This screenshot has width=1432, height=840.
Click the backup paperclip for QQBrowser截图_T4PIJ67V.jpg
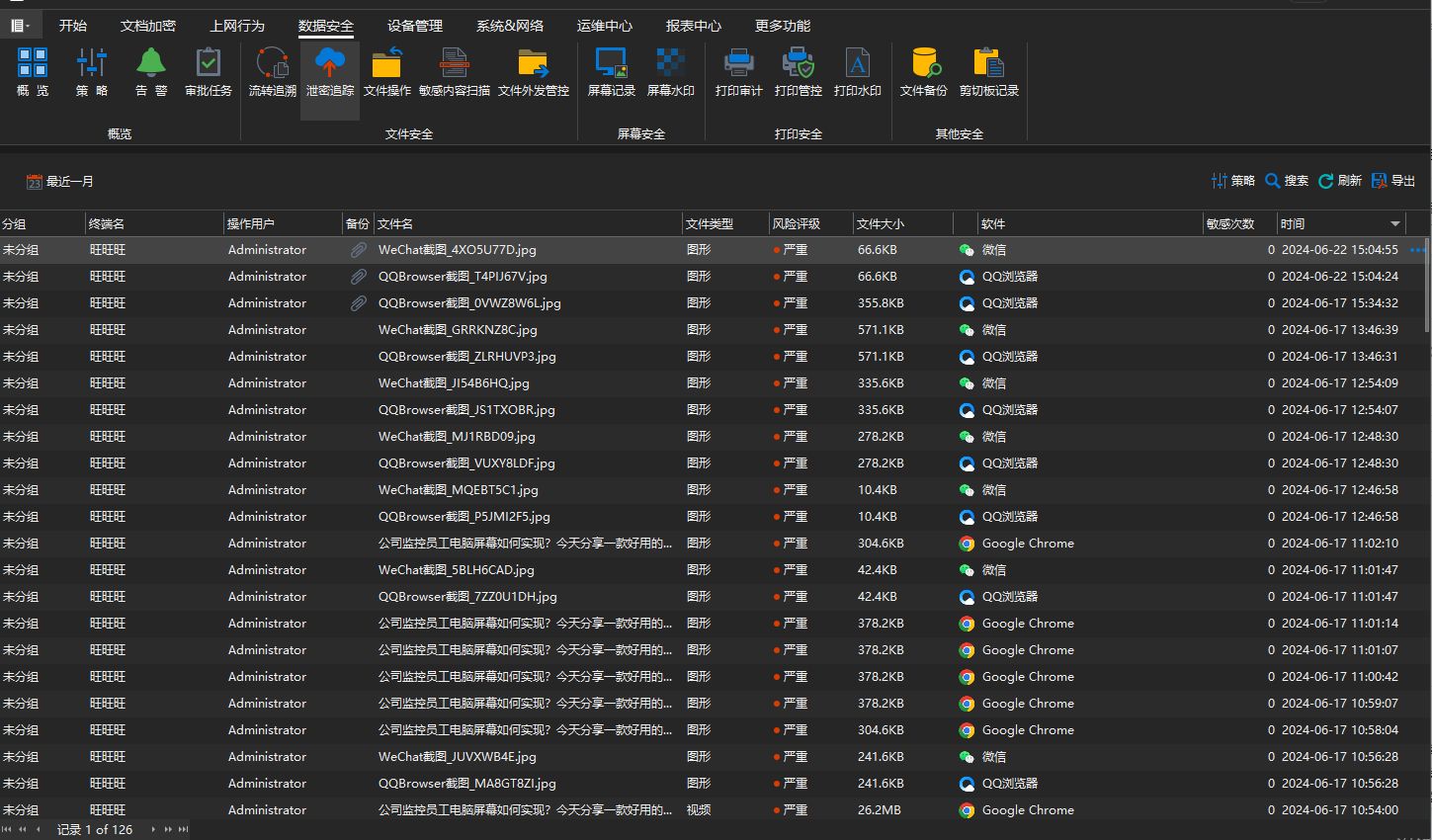359,277
